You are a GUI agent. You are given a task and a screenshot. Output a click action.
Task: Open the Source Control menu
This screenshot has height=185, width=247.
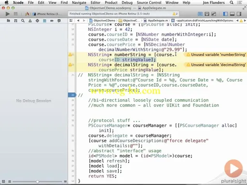pyautogui.click(x=149, y=2)
